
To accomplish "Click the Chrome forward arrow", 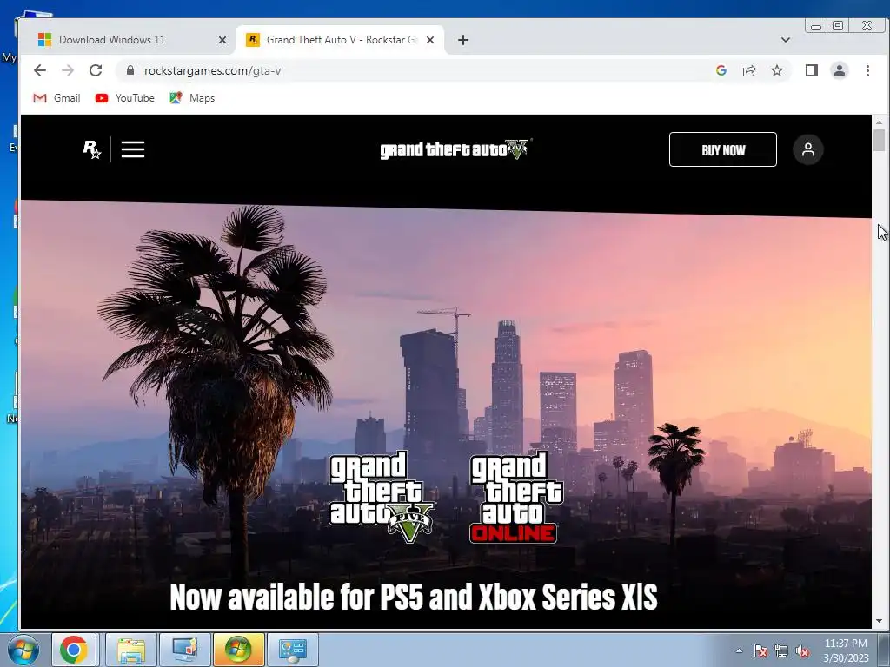I will click(68, 70).
